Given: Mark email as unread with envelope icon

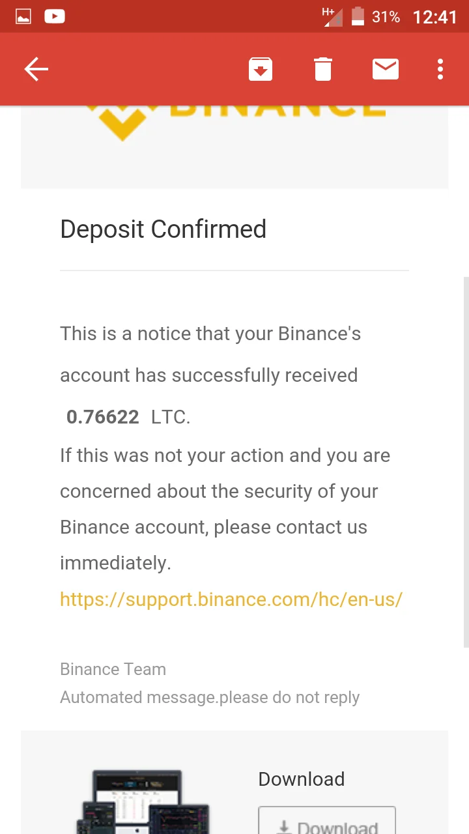Looking at the screenshot, I should pos(386,68).
